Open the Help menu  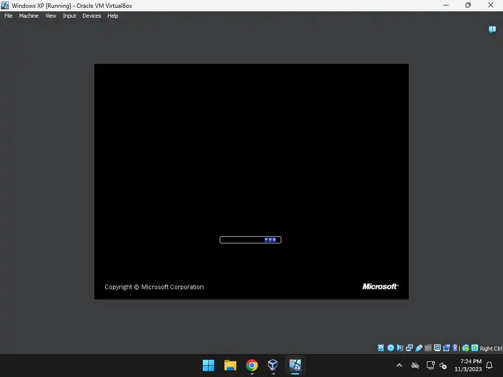pos(112,16)
